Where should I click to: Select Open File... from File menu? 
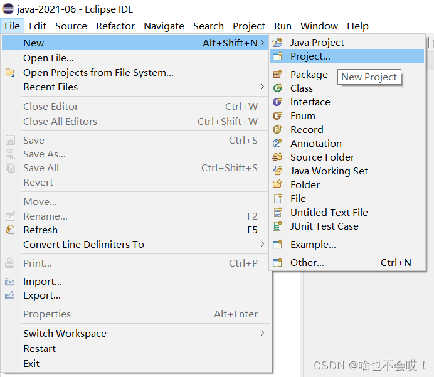pos(135,58)
